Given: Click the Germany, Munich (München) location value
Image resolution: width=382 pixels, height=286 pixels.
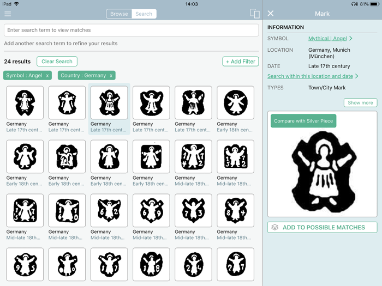Looking at the screenshot, I should (x=329, y=53).
